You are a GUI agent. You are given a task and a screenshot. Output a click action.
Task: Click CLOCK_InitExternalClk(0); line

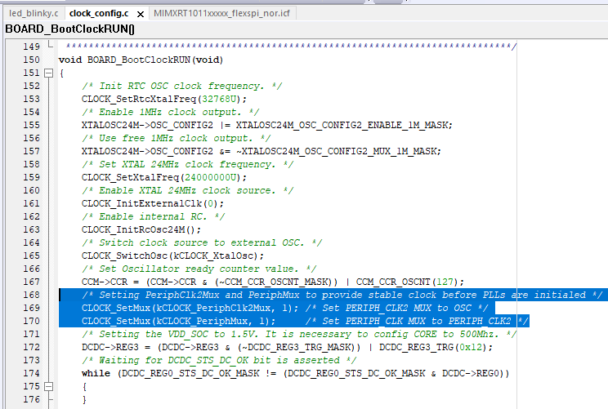[x=153, y=204]
